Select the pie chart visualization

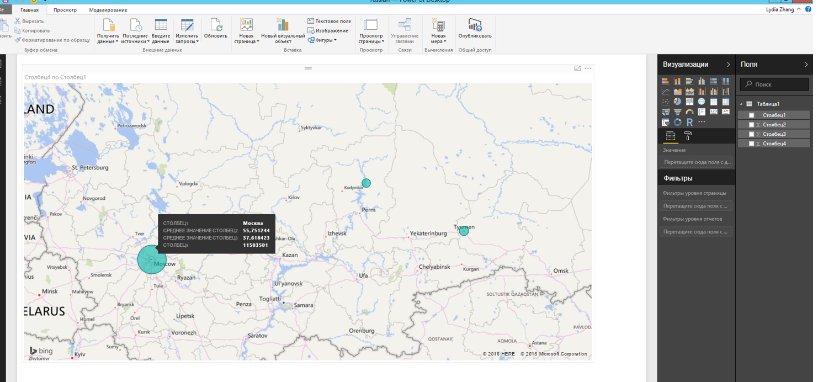click(678, 102)
